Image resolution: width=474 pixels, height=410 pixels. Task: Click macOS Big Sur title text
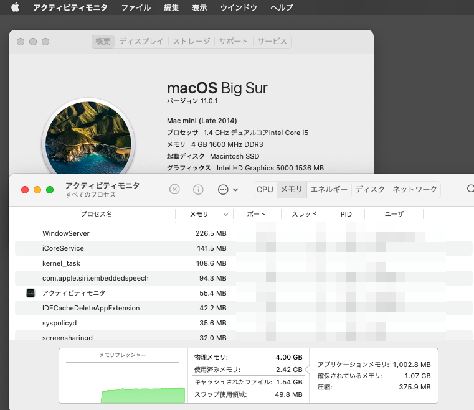coord(217,88)
